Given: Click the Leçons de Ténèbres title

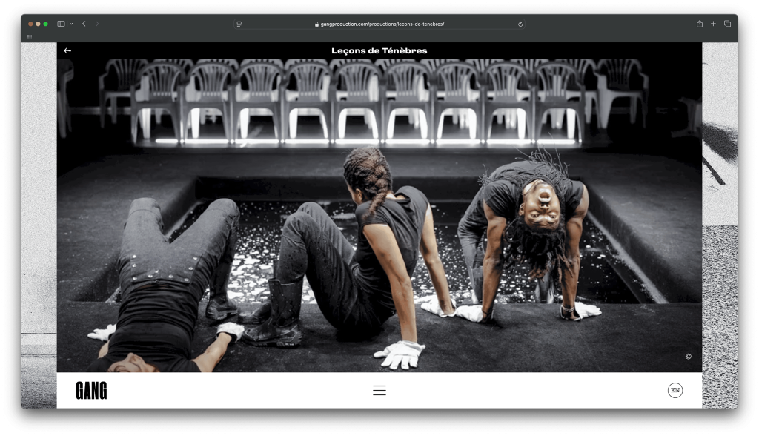Looking at the screenshot, I should [379, 50].
